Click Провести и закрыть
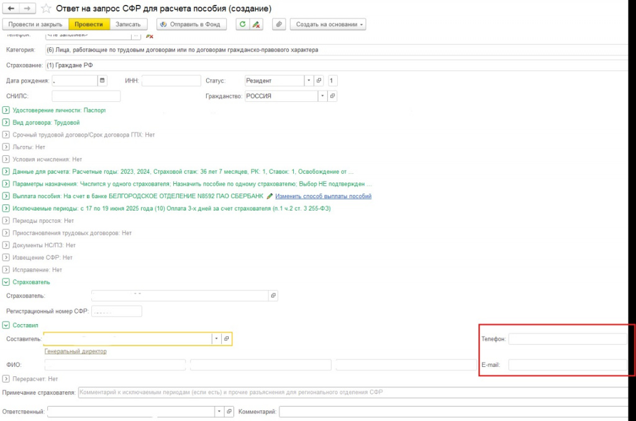Screen dimensions: 636x421 [35, 24]
